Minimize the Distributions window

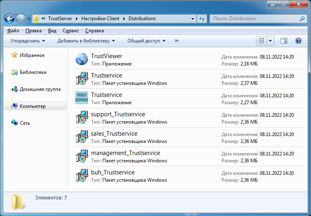[273, 4]
